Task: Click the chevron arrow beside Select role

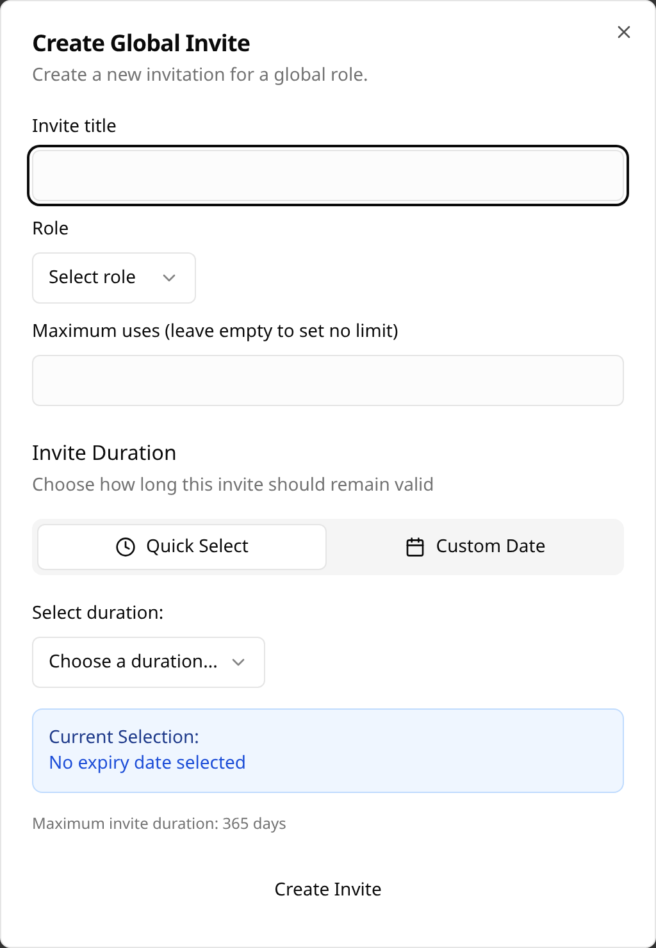Action: point(169,278)
